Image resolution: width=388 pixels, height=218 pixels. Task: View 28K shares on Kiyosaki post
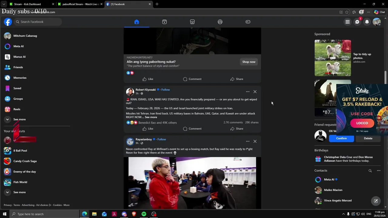252,122
